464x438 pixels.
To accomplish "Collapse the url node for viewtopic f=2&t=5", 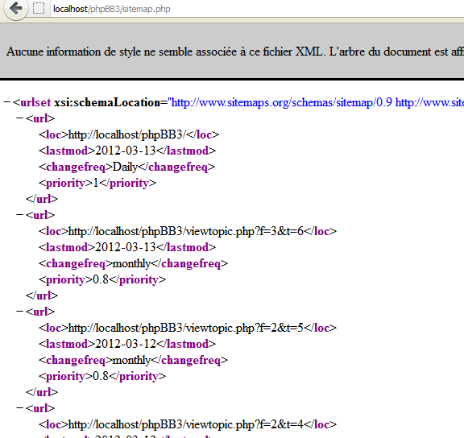I will tap(19, 312).
